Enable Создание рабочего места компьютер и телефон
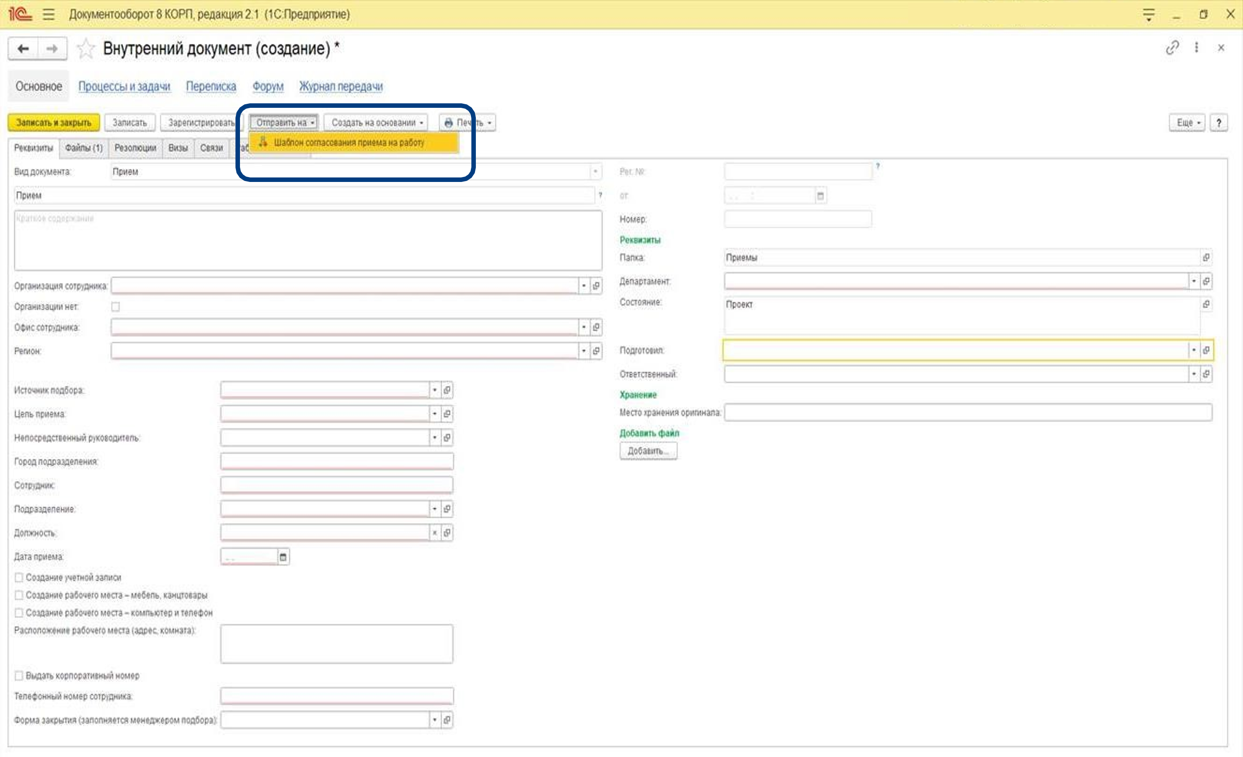This screenshot has height=757, width=1243. 19,613
